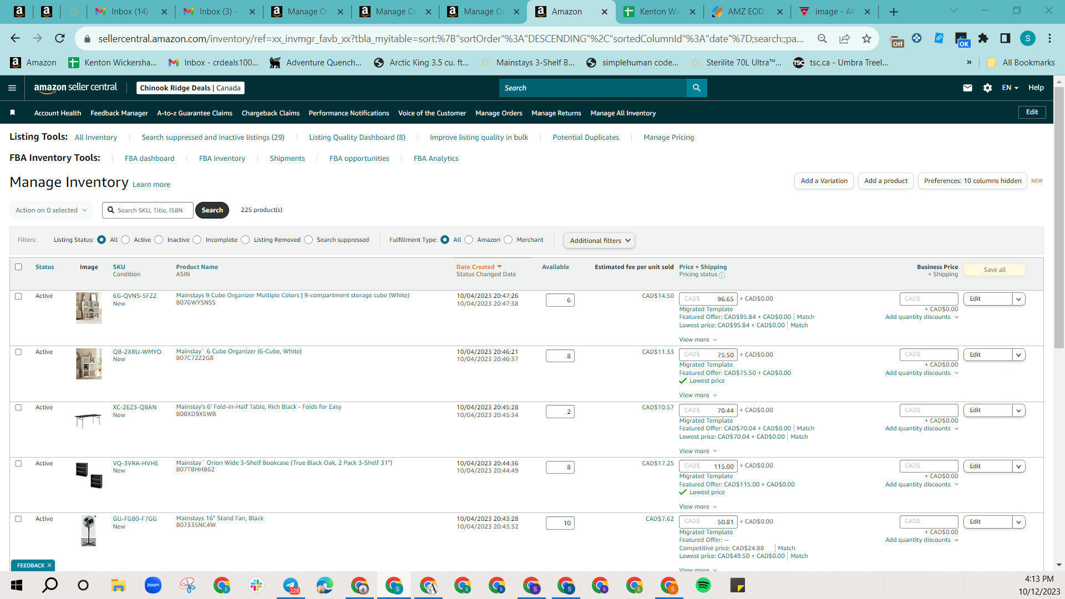Open the Edit dropdown arrow for Mainstays 9 Cube Organizer
Image resolution: width=1065 pixels, height=599 pixels.
pos(1019,299)
